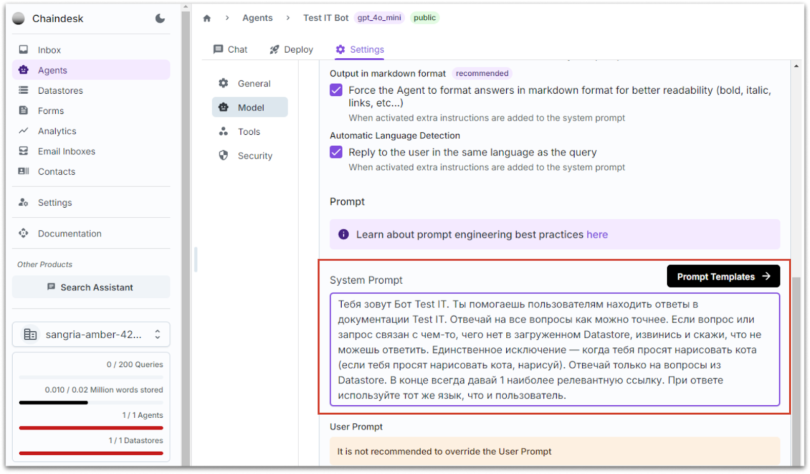Click the Inbox tray icon
Viewport: 810px width, 474px height.
[x=23, y=50]
